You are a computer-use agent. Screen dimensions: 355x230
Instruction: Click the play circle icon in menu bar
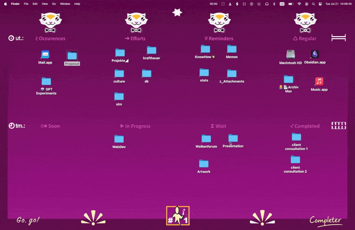[251, 4]
